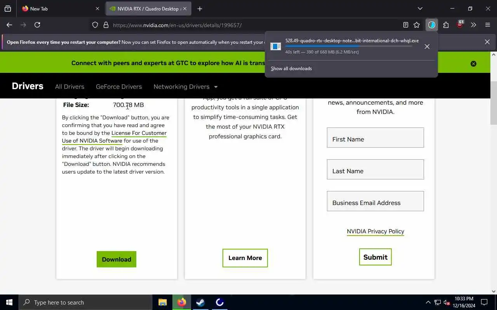497x310 pixels.
Task: Click the page vertical scrollbar thumb
Action: pyautogui.click(x=494, y=103)
